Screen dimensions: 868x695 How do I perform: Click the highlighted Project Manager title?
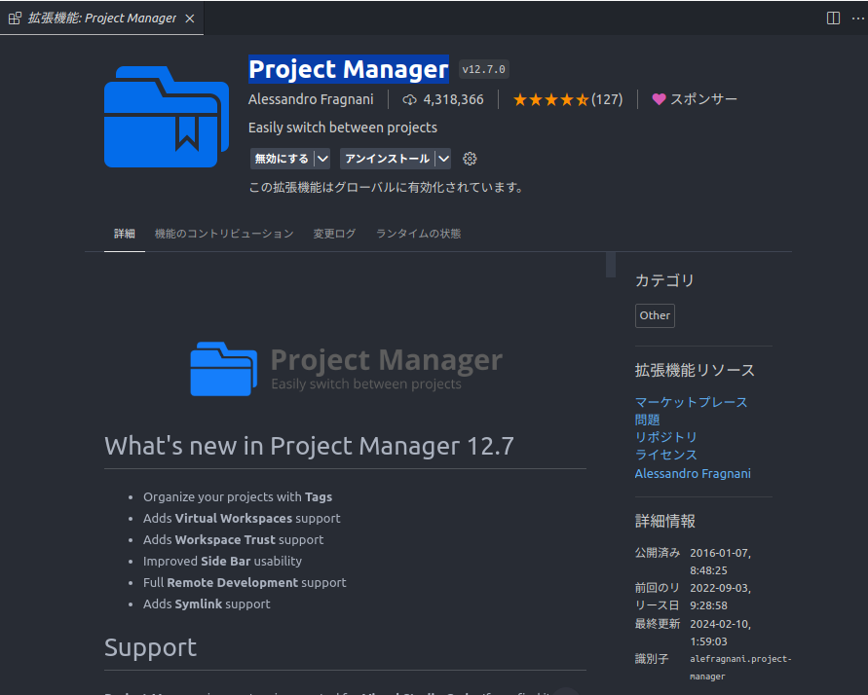point(348,70)
